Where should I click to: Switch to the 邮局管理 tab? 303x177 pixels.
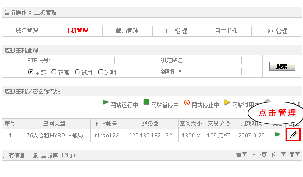[x=127, y=31]
